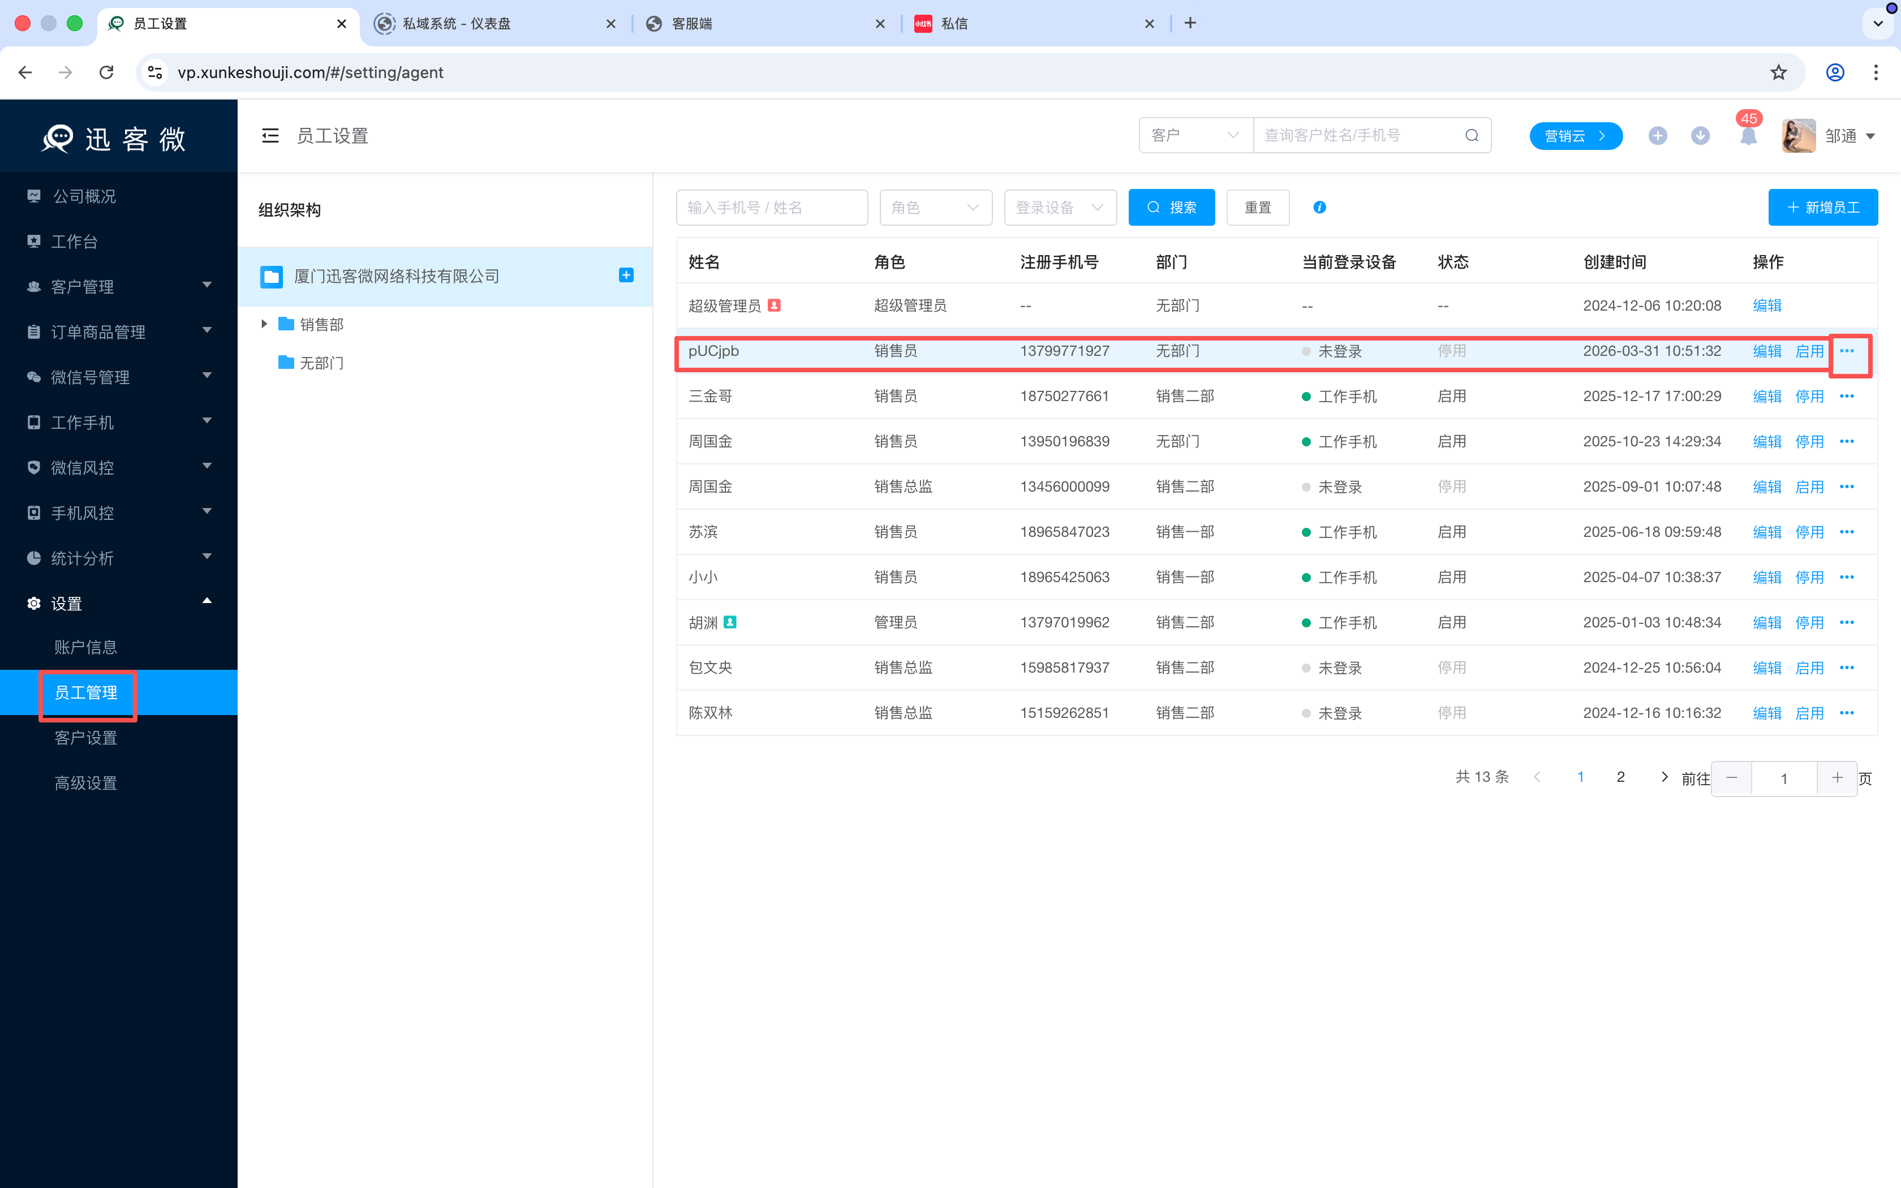The width and height of the screenshot is (1901, 1188).
Task: Click the circular plus icon in header
Action: pos(1658,136)
